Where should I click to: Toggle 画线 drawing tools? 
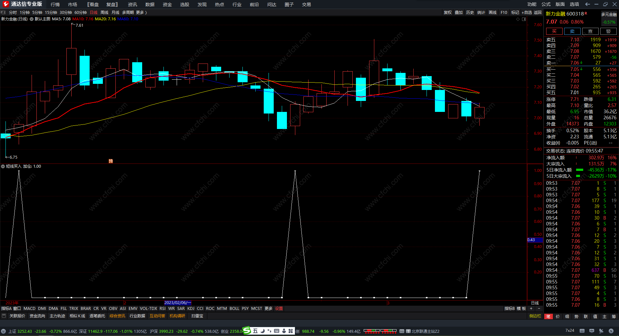(x=493, y=13)
